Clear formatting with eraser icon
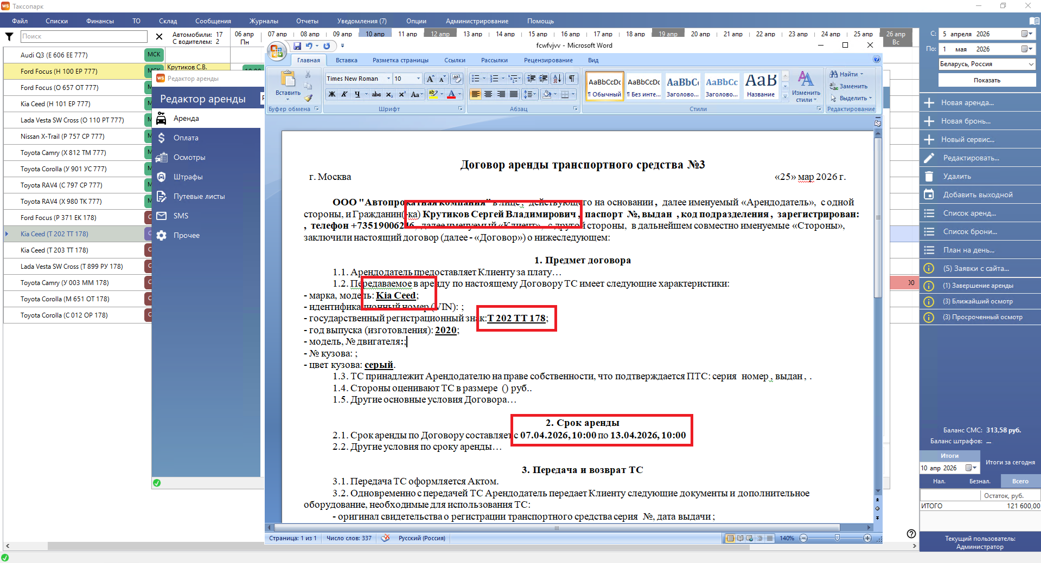This screenshot has height=563, width=1041. pyautogui.click(x=457, y=79)
